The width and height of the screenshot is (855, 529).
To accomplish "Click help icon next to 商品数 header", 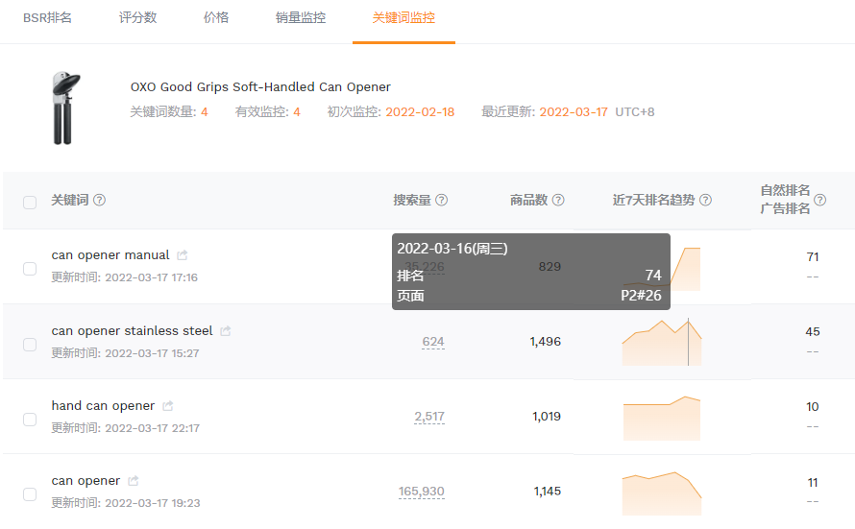I will pyautogui.click(x=558, y=201).
